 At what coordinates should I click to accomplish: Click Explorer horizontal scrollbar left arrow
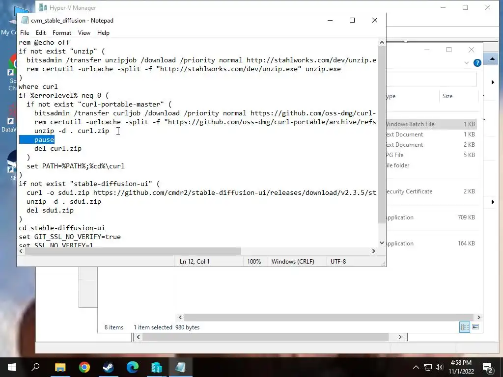click(x=180, y=318)
